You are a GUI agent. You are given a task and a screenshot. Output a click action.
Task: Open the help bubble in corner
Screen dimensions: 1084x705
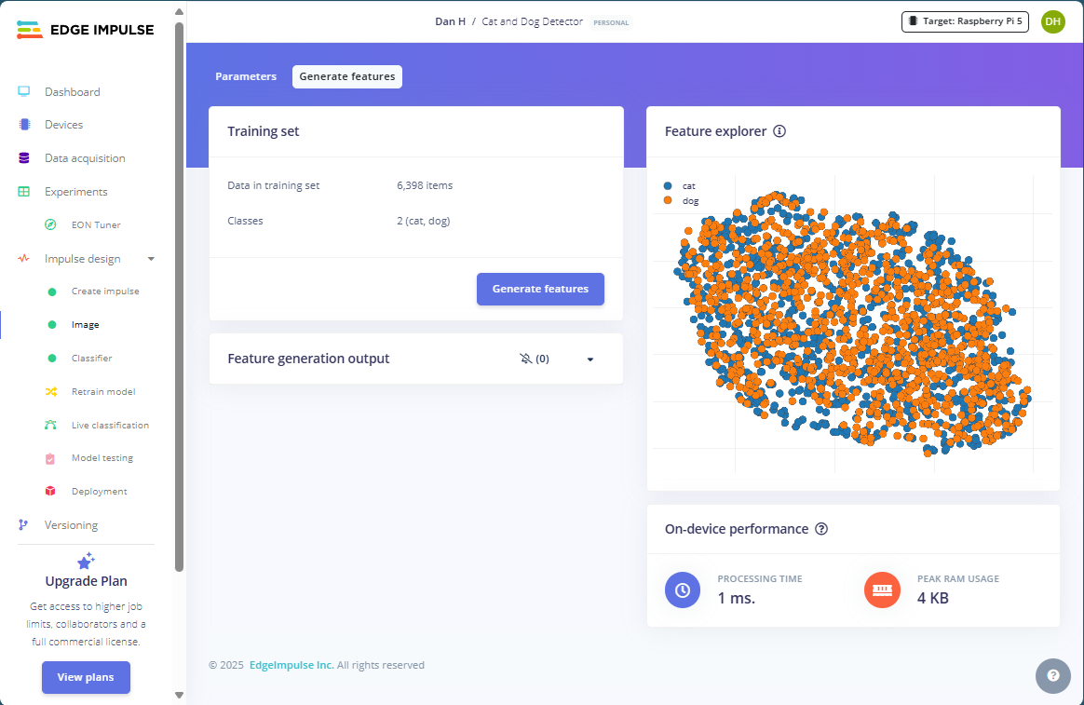1052,675
